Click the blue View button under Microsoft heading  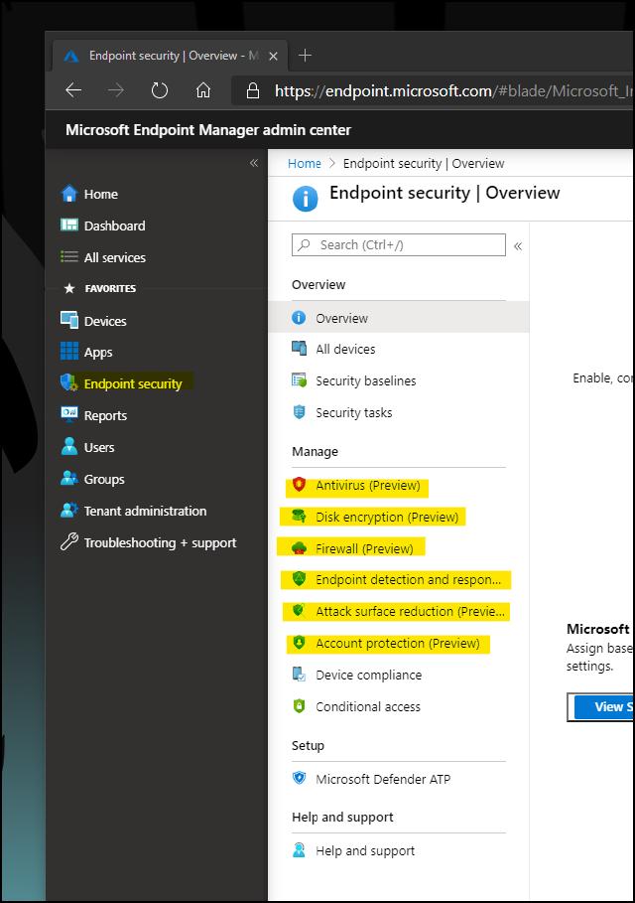pos(601,706)
